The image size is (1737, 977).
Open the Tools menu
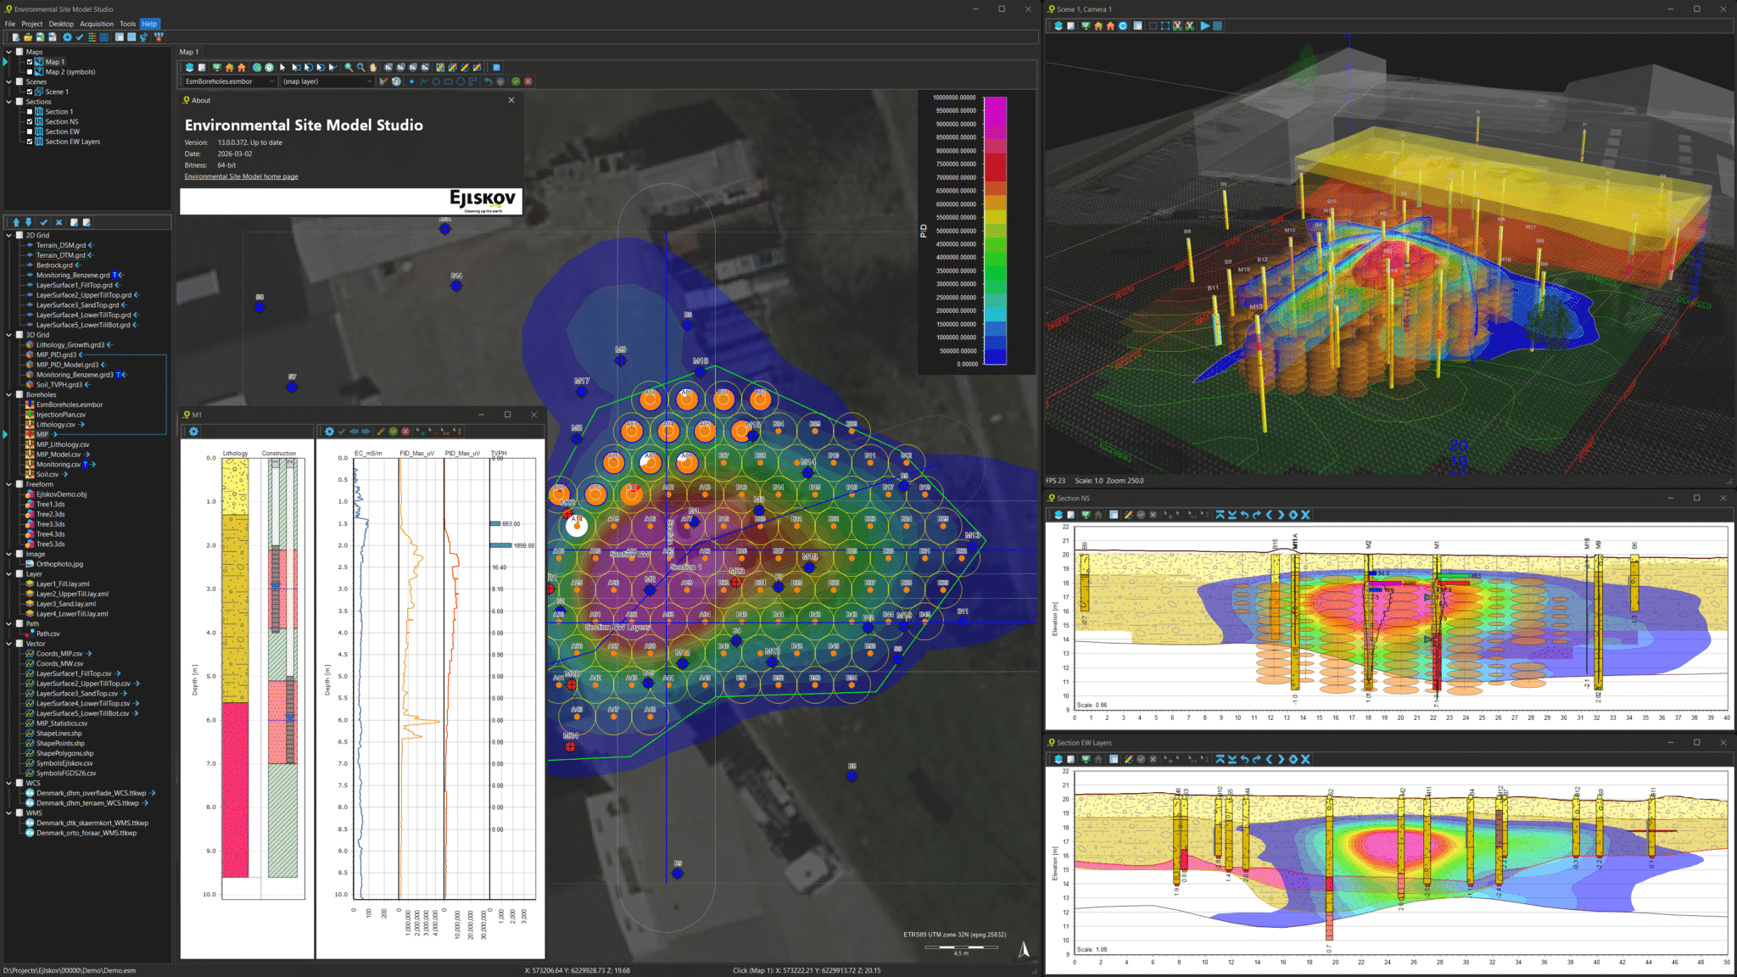point(127,24)
